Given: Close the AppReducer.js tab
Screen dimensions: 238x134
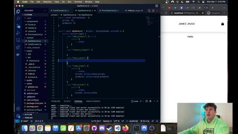Looking at the screenshot, I should (95, 10).
